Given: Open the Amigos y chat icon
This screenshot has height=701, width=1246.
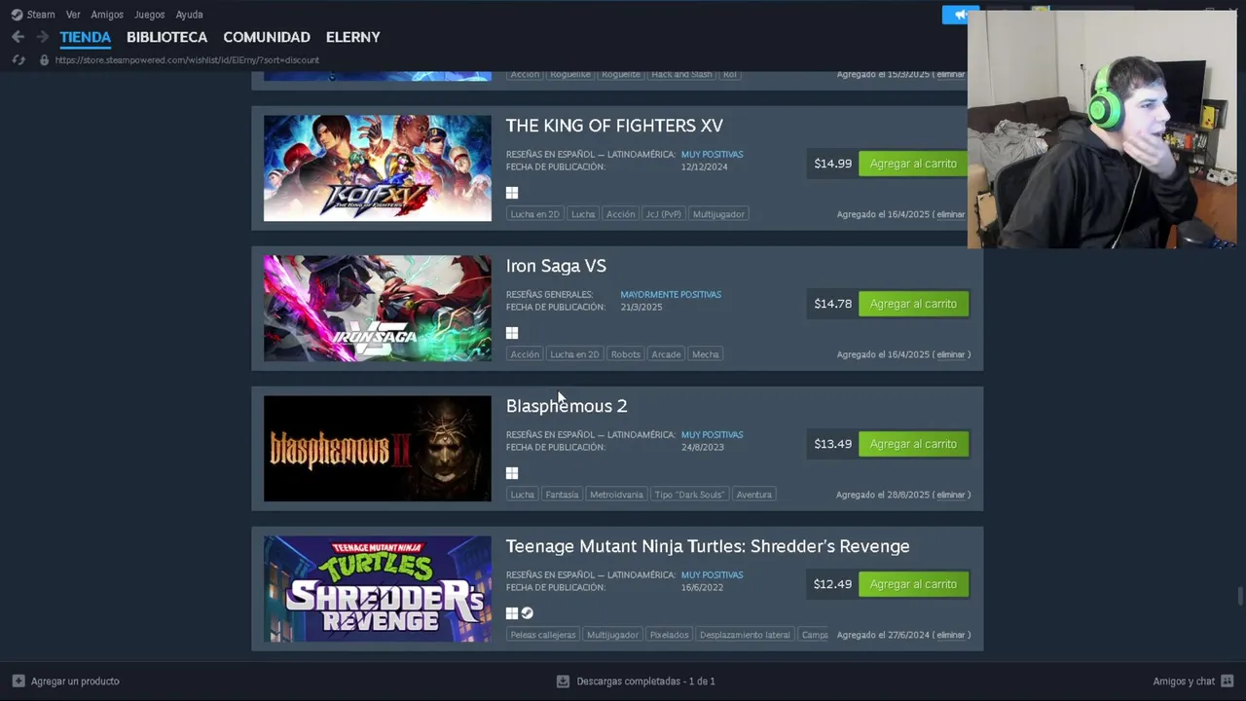Looking at the screenshot, I should coord(1228,681).
